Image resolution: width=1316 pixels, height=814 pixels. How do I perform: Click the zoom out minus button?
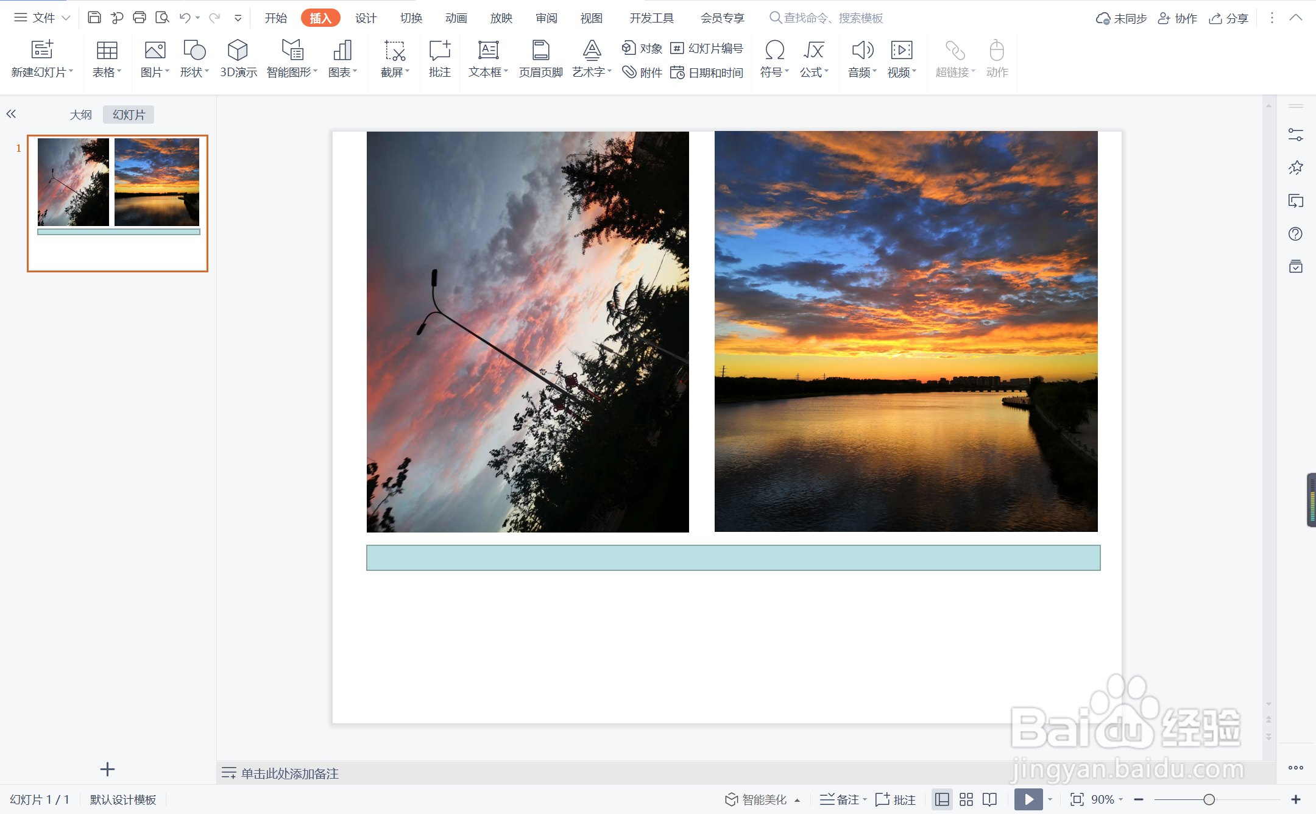[x=1139, y=799]
